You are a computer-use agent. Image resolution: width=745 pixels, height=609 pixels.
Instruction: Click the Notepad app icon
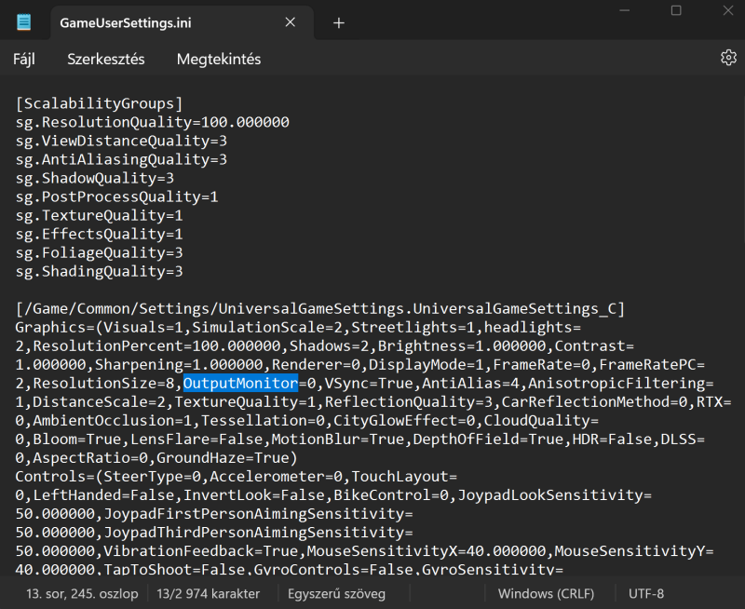[24, 22]
